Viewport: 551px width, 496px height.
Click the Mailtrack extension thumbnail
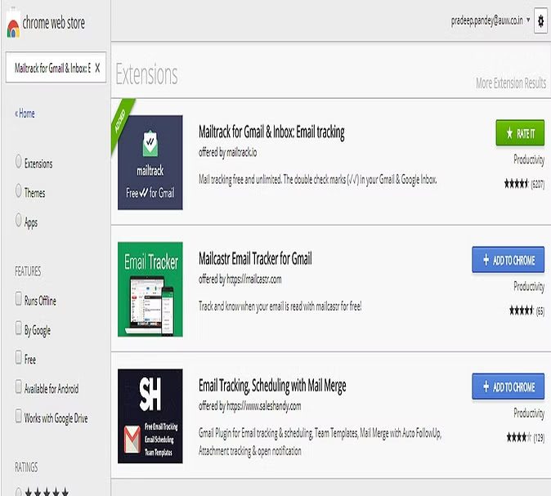coord(150,163)
